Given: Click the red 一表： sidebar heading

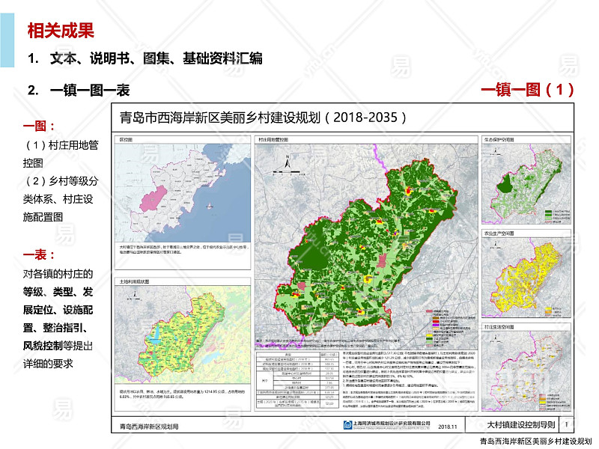Looking at the screenshot, I should click(x=39, y=254).
